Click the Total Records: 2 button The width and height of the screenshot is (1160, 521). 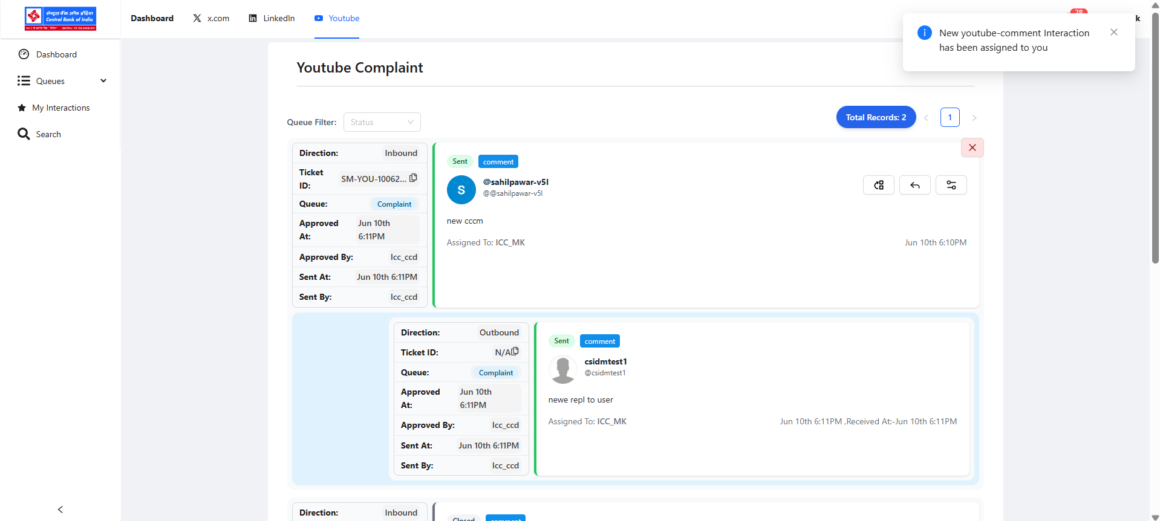(875, 117)
